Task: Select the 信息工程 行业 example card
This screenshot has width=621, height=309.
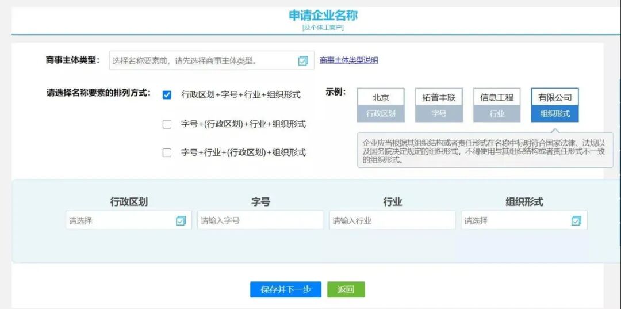Action: (x=497, y=105)
